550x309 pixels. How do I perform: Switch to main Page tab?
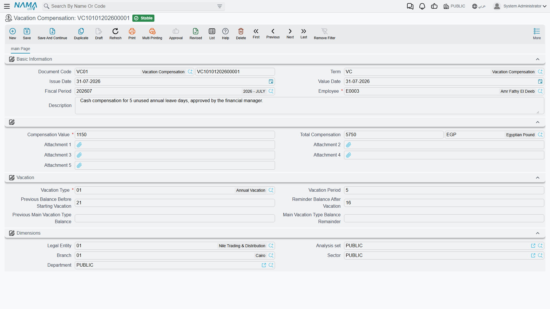click(20, 49)
